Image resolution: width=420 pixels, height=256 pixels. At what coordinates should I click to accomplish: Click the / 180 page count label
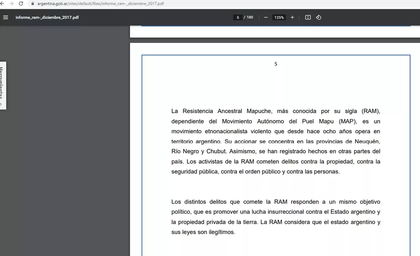pyautogui.click(x=248, y=18)
